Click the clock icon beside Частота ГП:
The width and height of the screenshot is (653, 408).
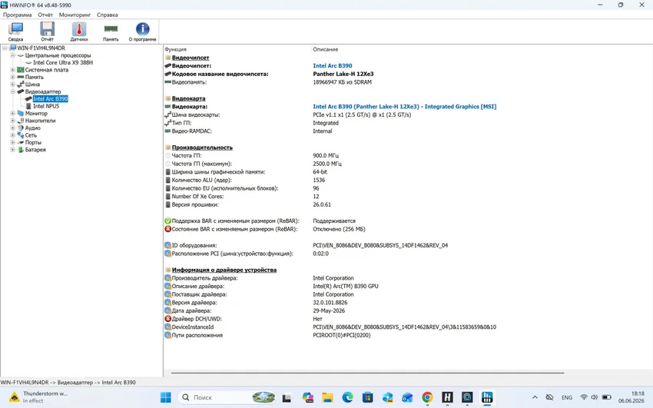[167, 156]
